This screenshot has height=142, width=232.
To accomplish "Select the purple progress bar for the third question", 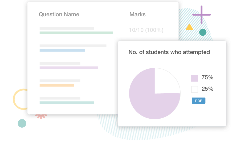I will (x=69, y=68).
